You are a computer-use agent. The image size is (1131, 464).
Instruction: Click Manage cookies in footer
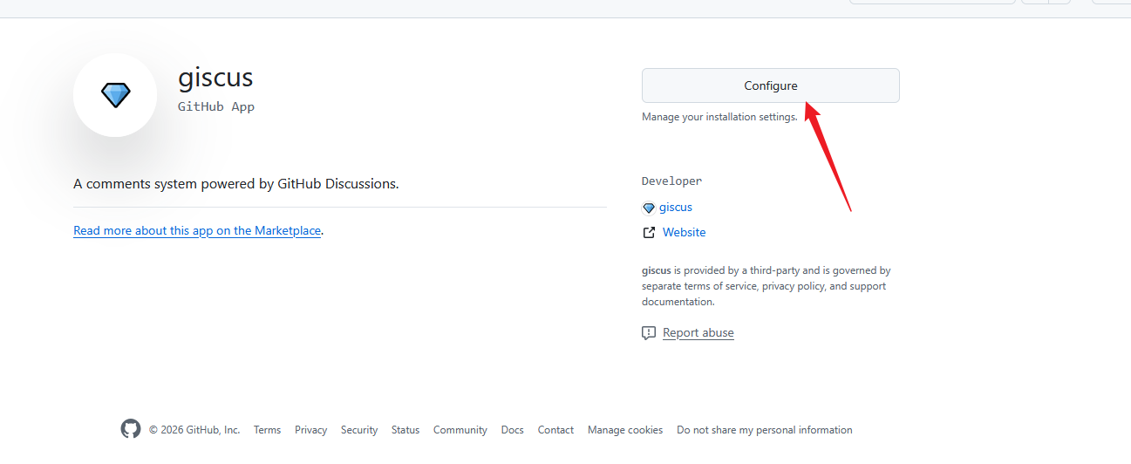pos(625,430)
